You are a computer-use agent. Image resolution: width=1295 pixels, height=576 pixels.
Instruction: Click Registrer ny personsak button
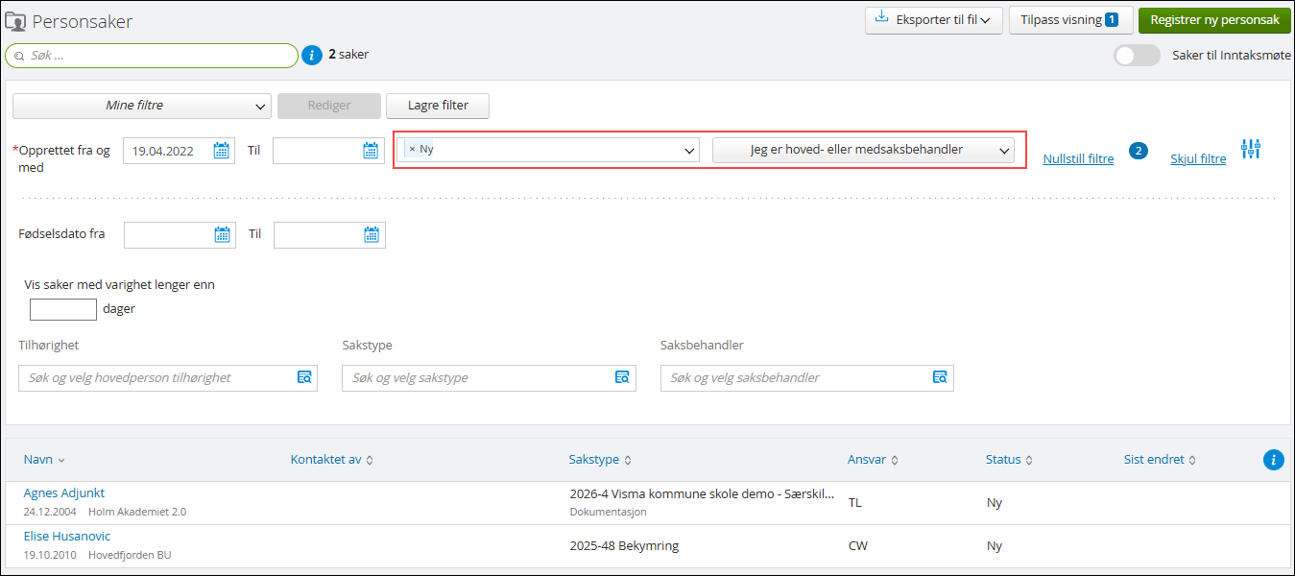(x=1213, y=20)
